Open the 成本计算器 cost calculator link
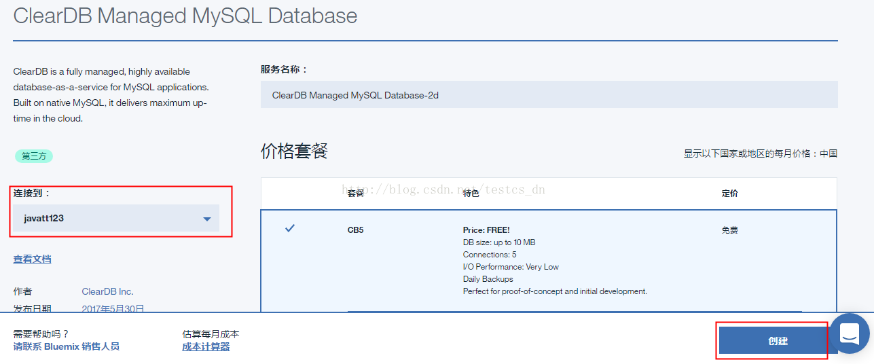This screenshot has height=364, width=874. (x=206, y=346)
